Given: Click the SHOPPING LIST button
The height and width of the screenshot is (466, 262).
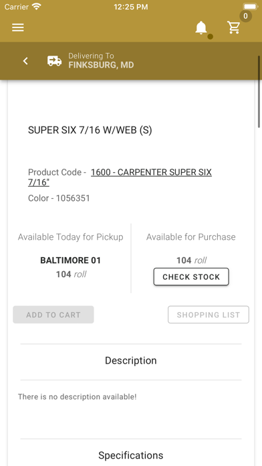Looking at the screenshot, I should click(x=209, y=315).
